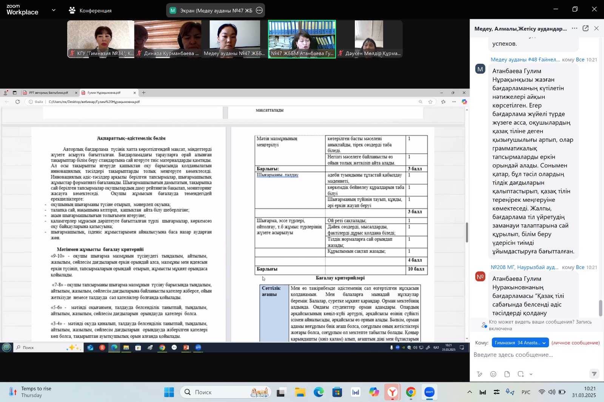Click the screenshot capture icon in chat
604x402 pixels.
(521, 374)
